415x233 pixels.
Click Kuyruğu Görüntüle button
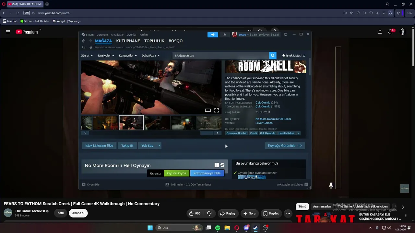pos(285,146)
